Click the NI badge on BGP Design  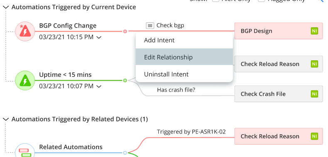tap(314, 31)
